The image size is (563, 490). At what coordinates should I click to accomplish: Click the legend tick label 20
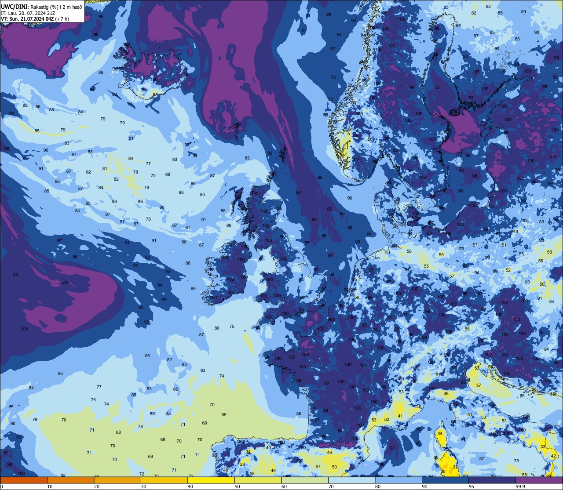tap(97, 486)
